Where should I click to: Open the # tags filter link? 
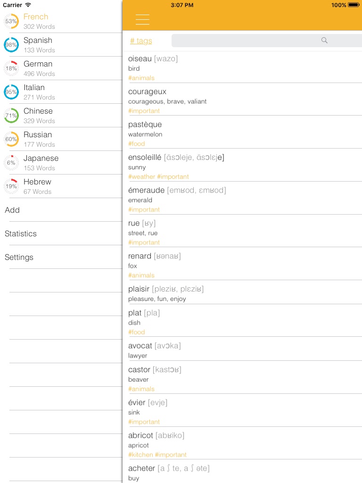click(x=141, y=41)
